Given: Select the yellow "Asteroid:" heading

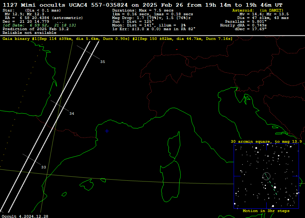Looking at the screenshot, I should tap(244, 10).
